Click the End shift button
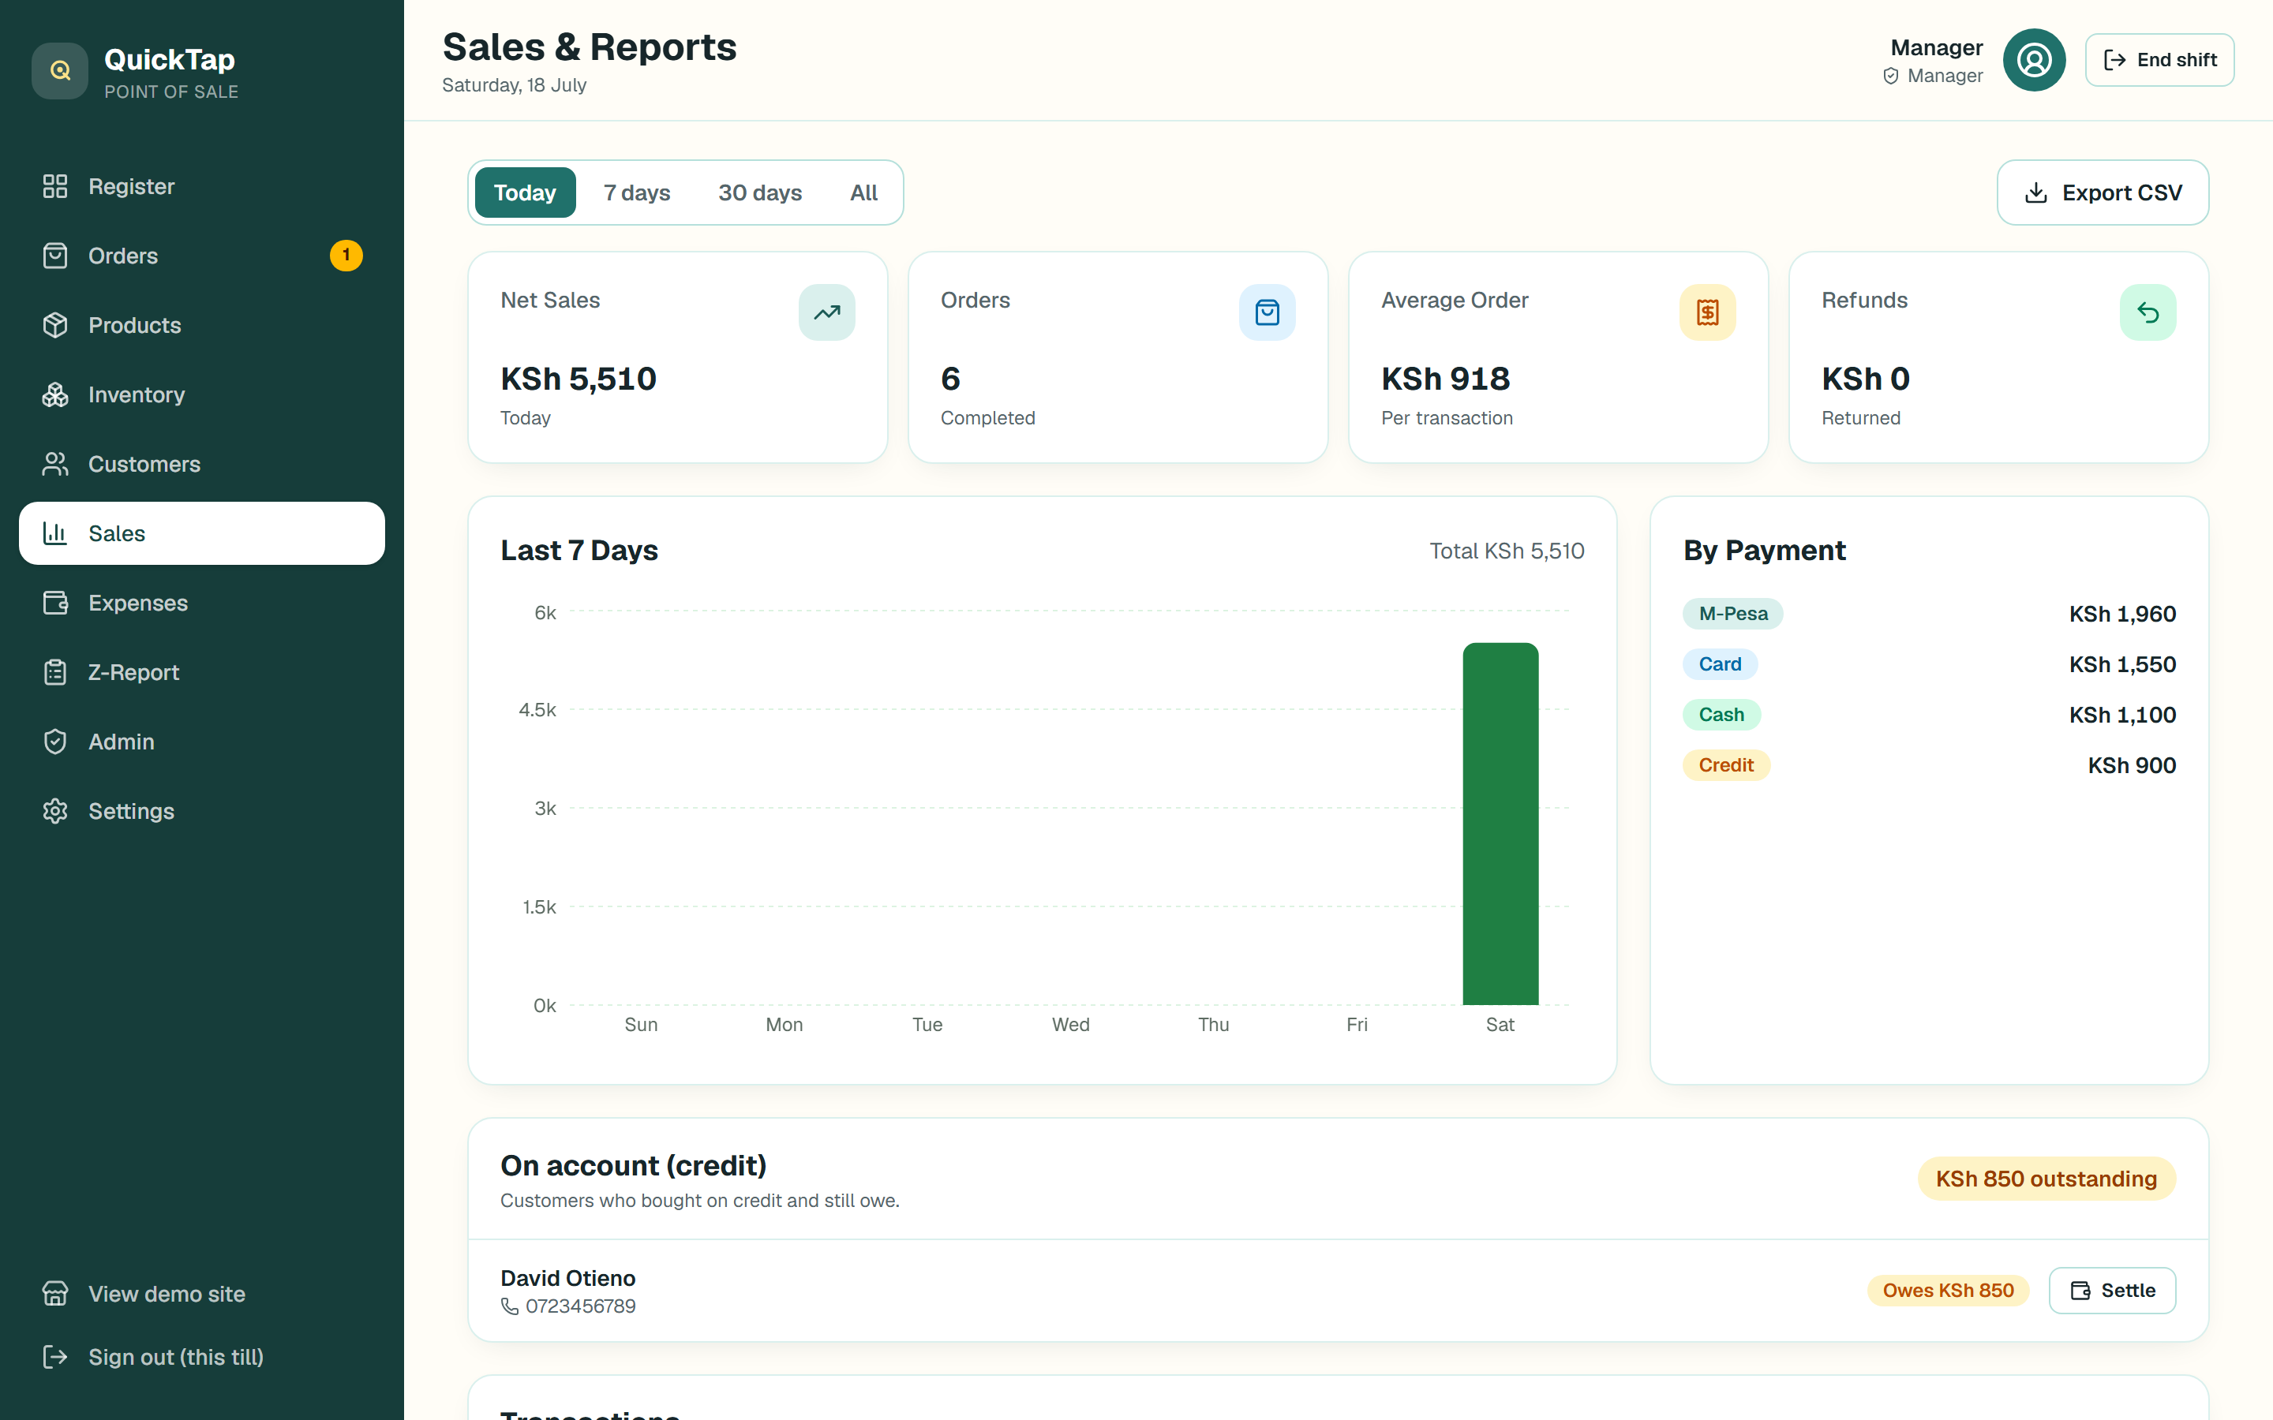Viewport: 2273px width, 1420px height. point(2159,60)
